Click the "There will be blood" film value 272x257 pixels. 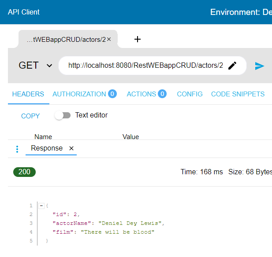coord(118,232)
